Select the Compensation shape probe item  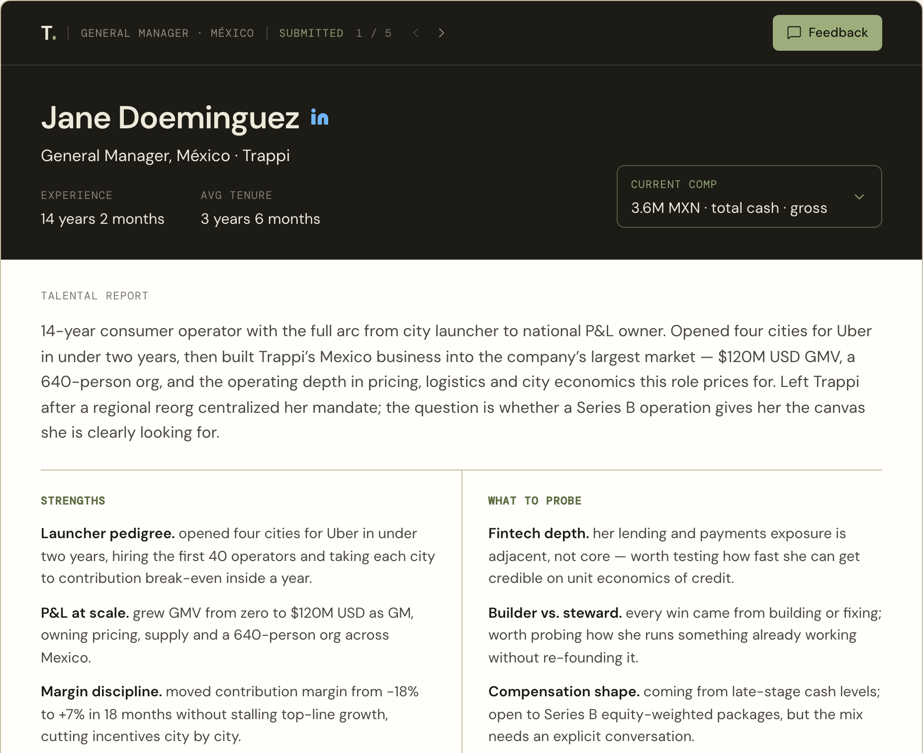[684, 714]
